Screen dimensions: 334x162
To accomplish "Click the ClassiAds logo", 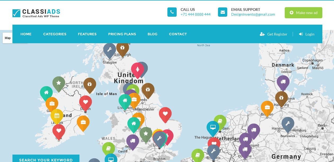I will click(x=36, y=13).
